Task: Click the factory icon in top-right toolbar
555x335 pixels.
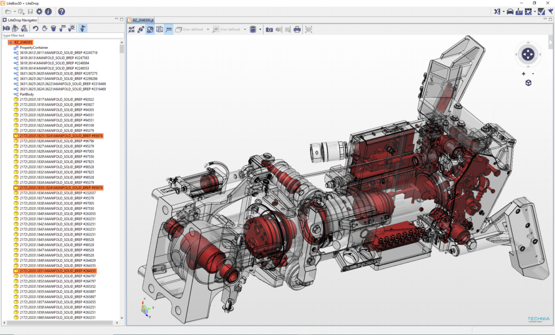Action: coord(519,12)
